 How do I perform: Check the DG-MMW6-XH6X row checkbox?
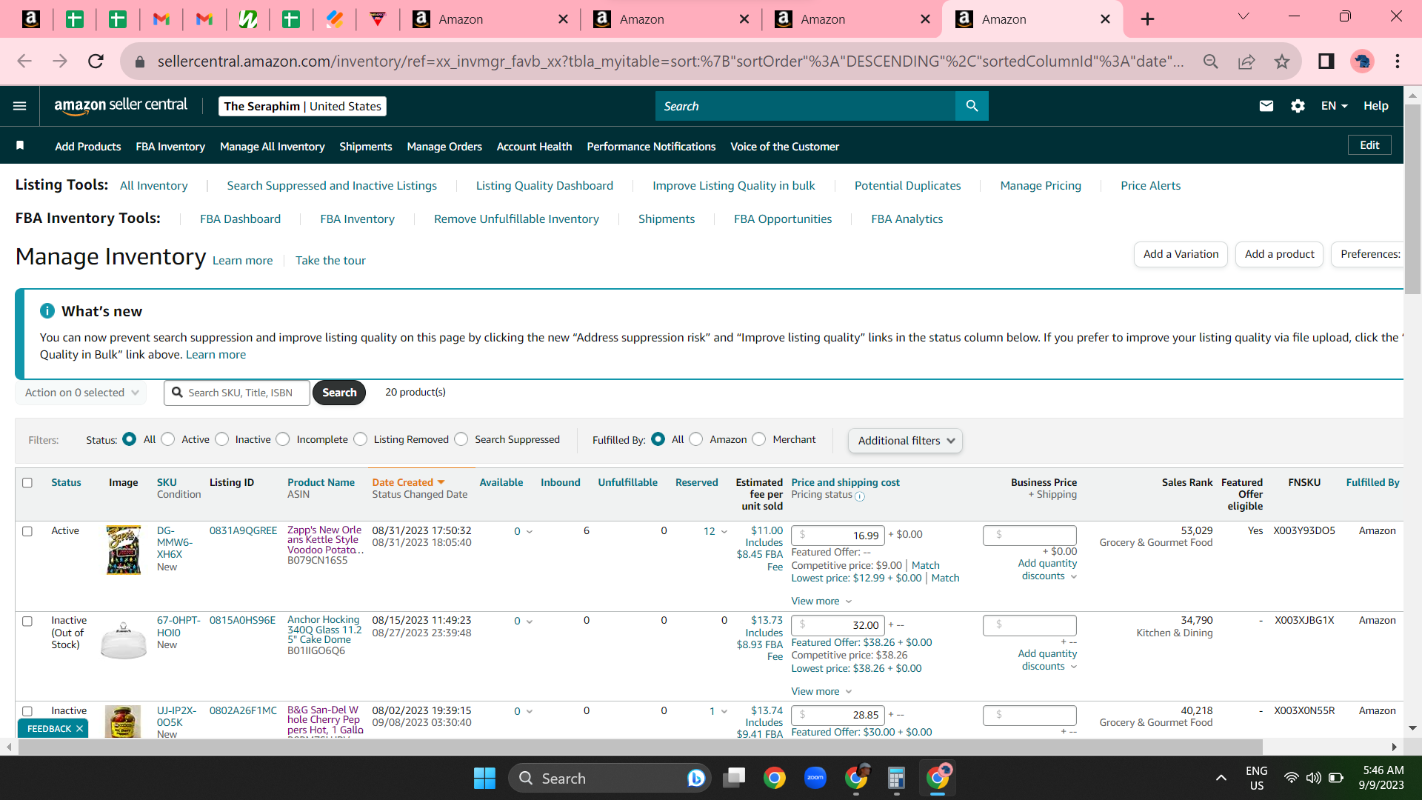[x=27, y=531]
